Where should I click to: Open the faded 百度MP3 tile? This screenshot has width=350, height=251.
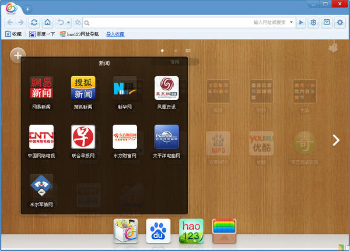coord(218,143)
